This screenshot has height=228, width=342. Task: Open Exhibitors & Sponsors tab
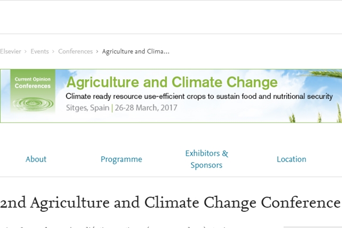click(207, 159)
